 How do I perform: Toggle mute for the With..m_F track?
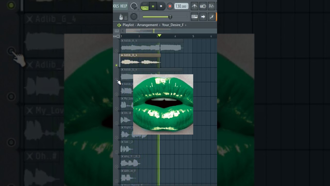pos(116,181)
